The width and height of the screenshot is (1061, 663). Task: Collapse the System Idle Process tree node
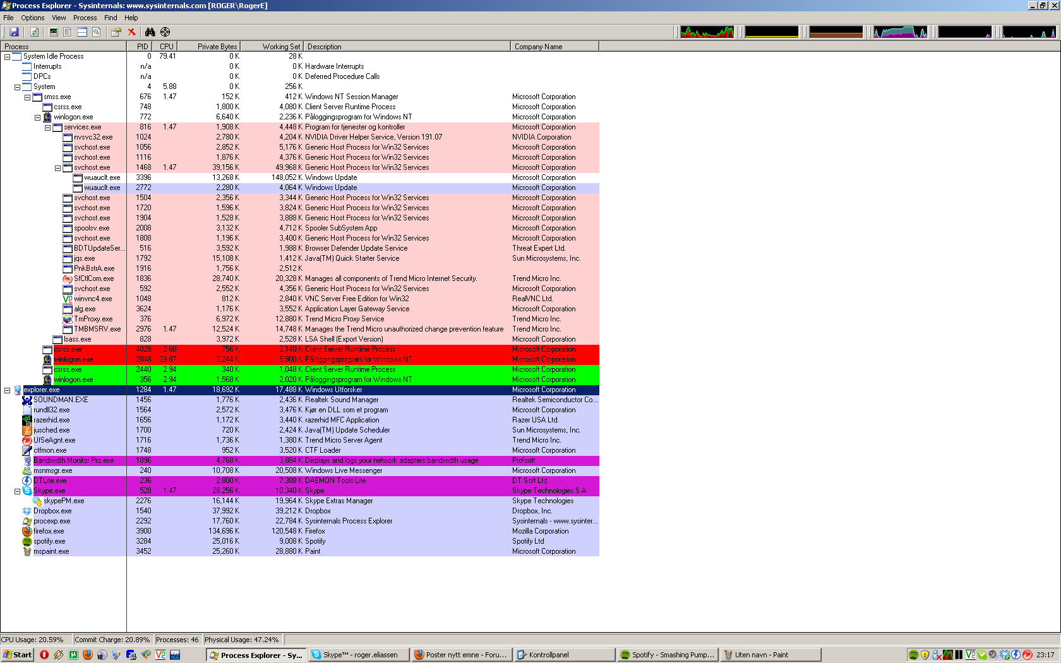7,57
